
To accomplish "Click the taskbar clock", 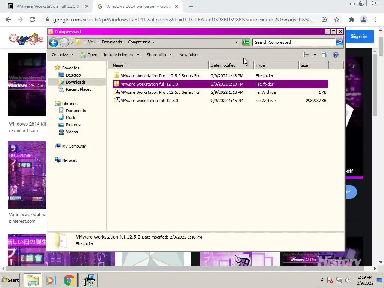I will 365,280.
